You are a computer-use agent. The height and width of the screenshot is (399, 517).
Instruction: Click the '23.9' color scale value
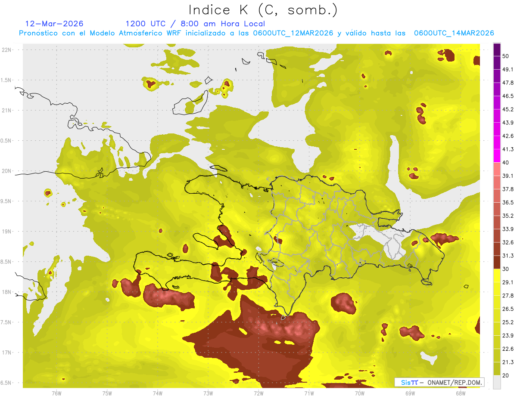point(508,336)
